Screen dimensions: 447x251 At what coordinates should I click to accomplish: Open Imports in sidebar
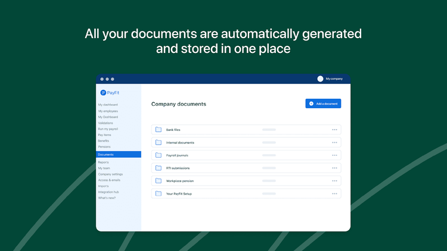(104, 186)
